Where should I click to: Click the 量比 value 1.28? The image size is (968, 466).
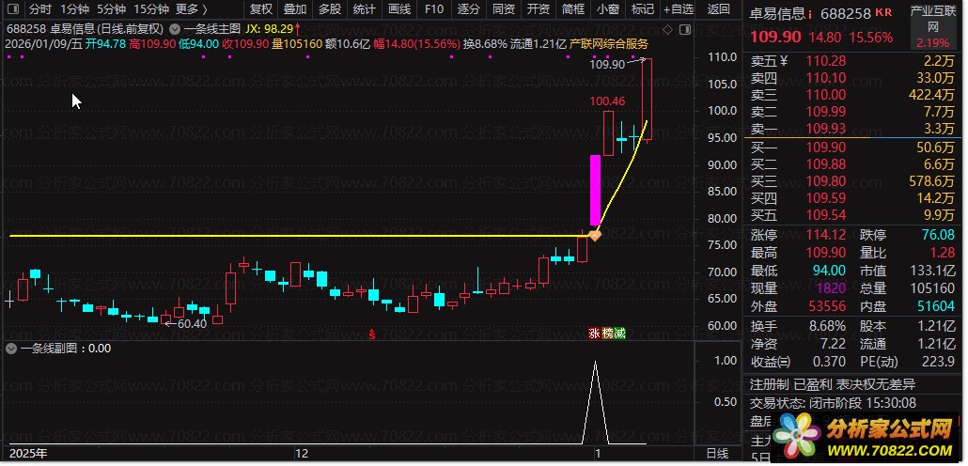point(942,253)
